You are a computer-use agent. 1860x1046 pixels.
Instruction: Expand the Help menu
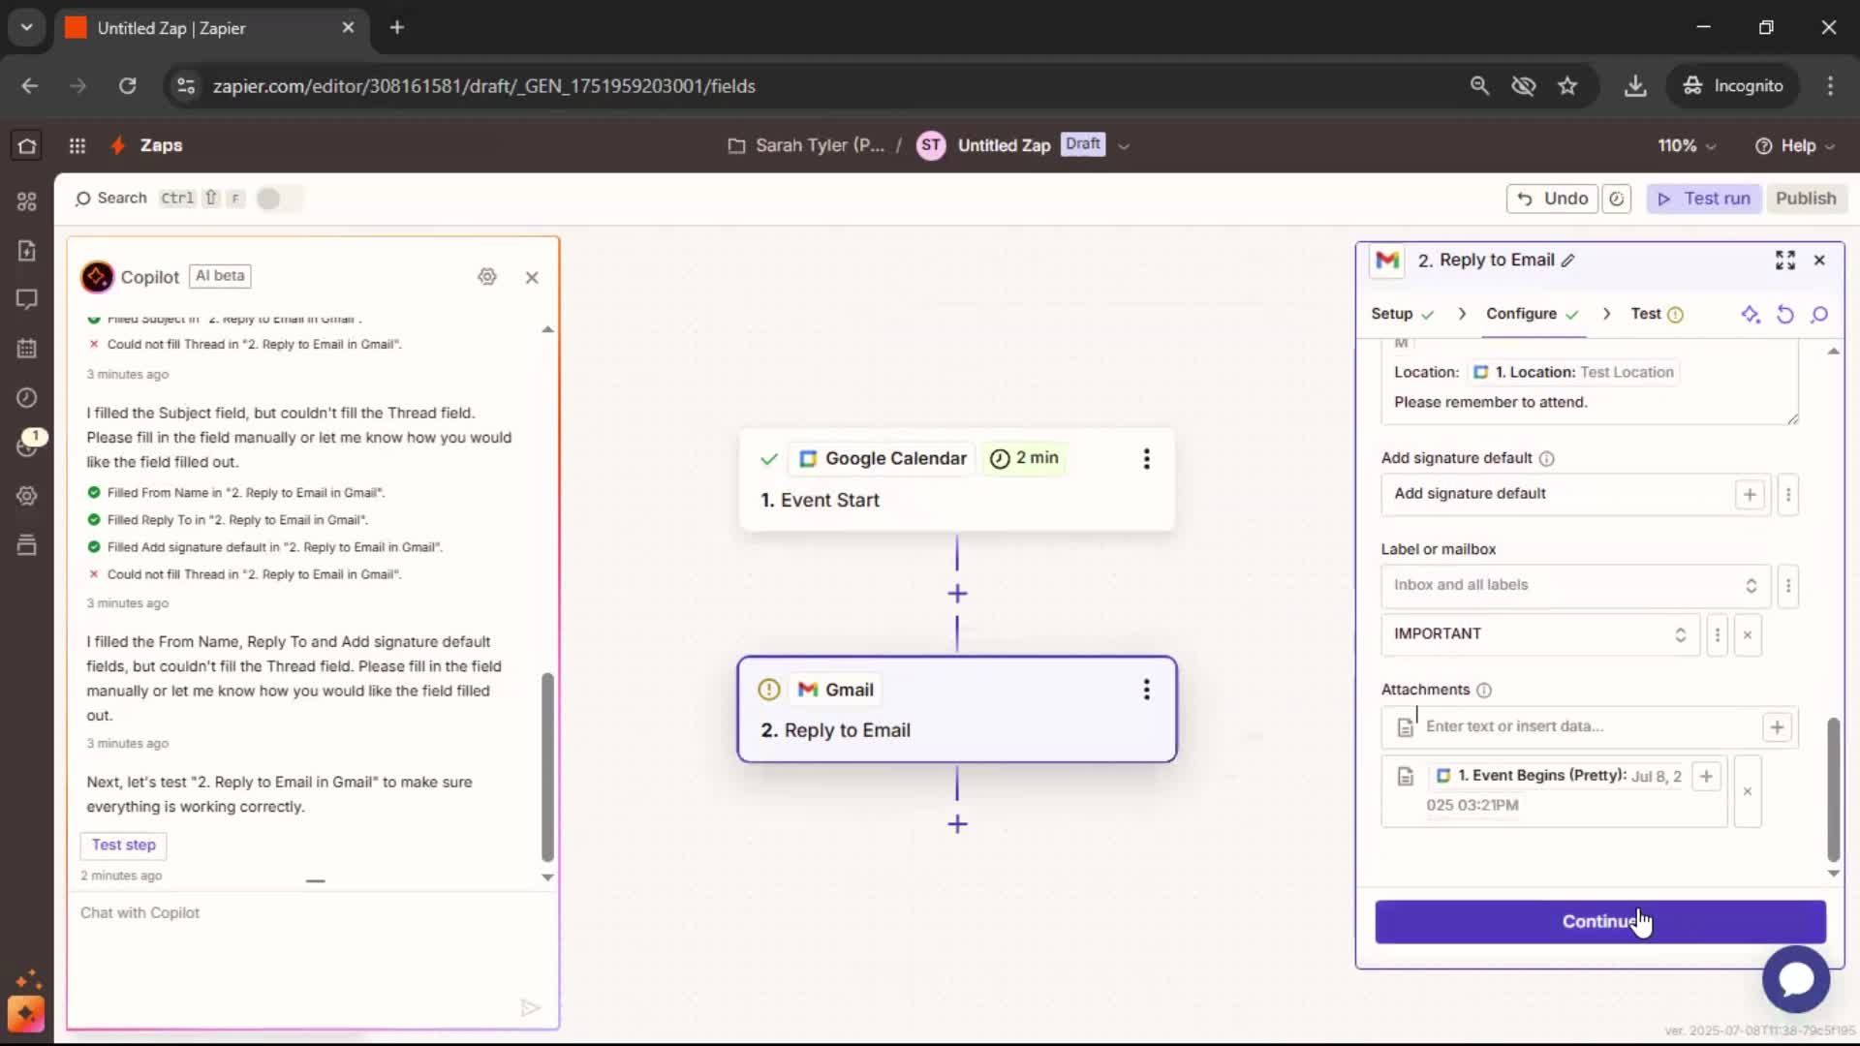coord(1794,145)
